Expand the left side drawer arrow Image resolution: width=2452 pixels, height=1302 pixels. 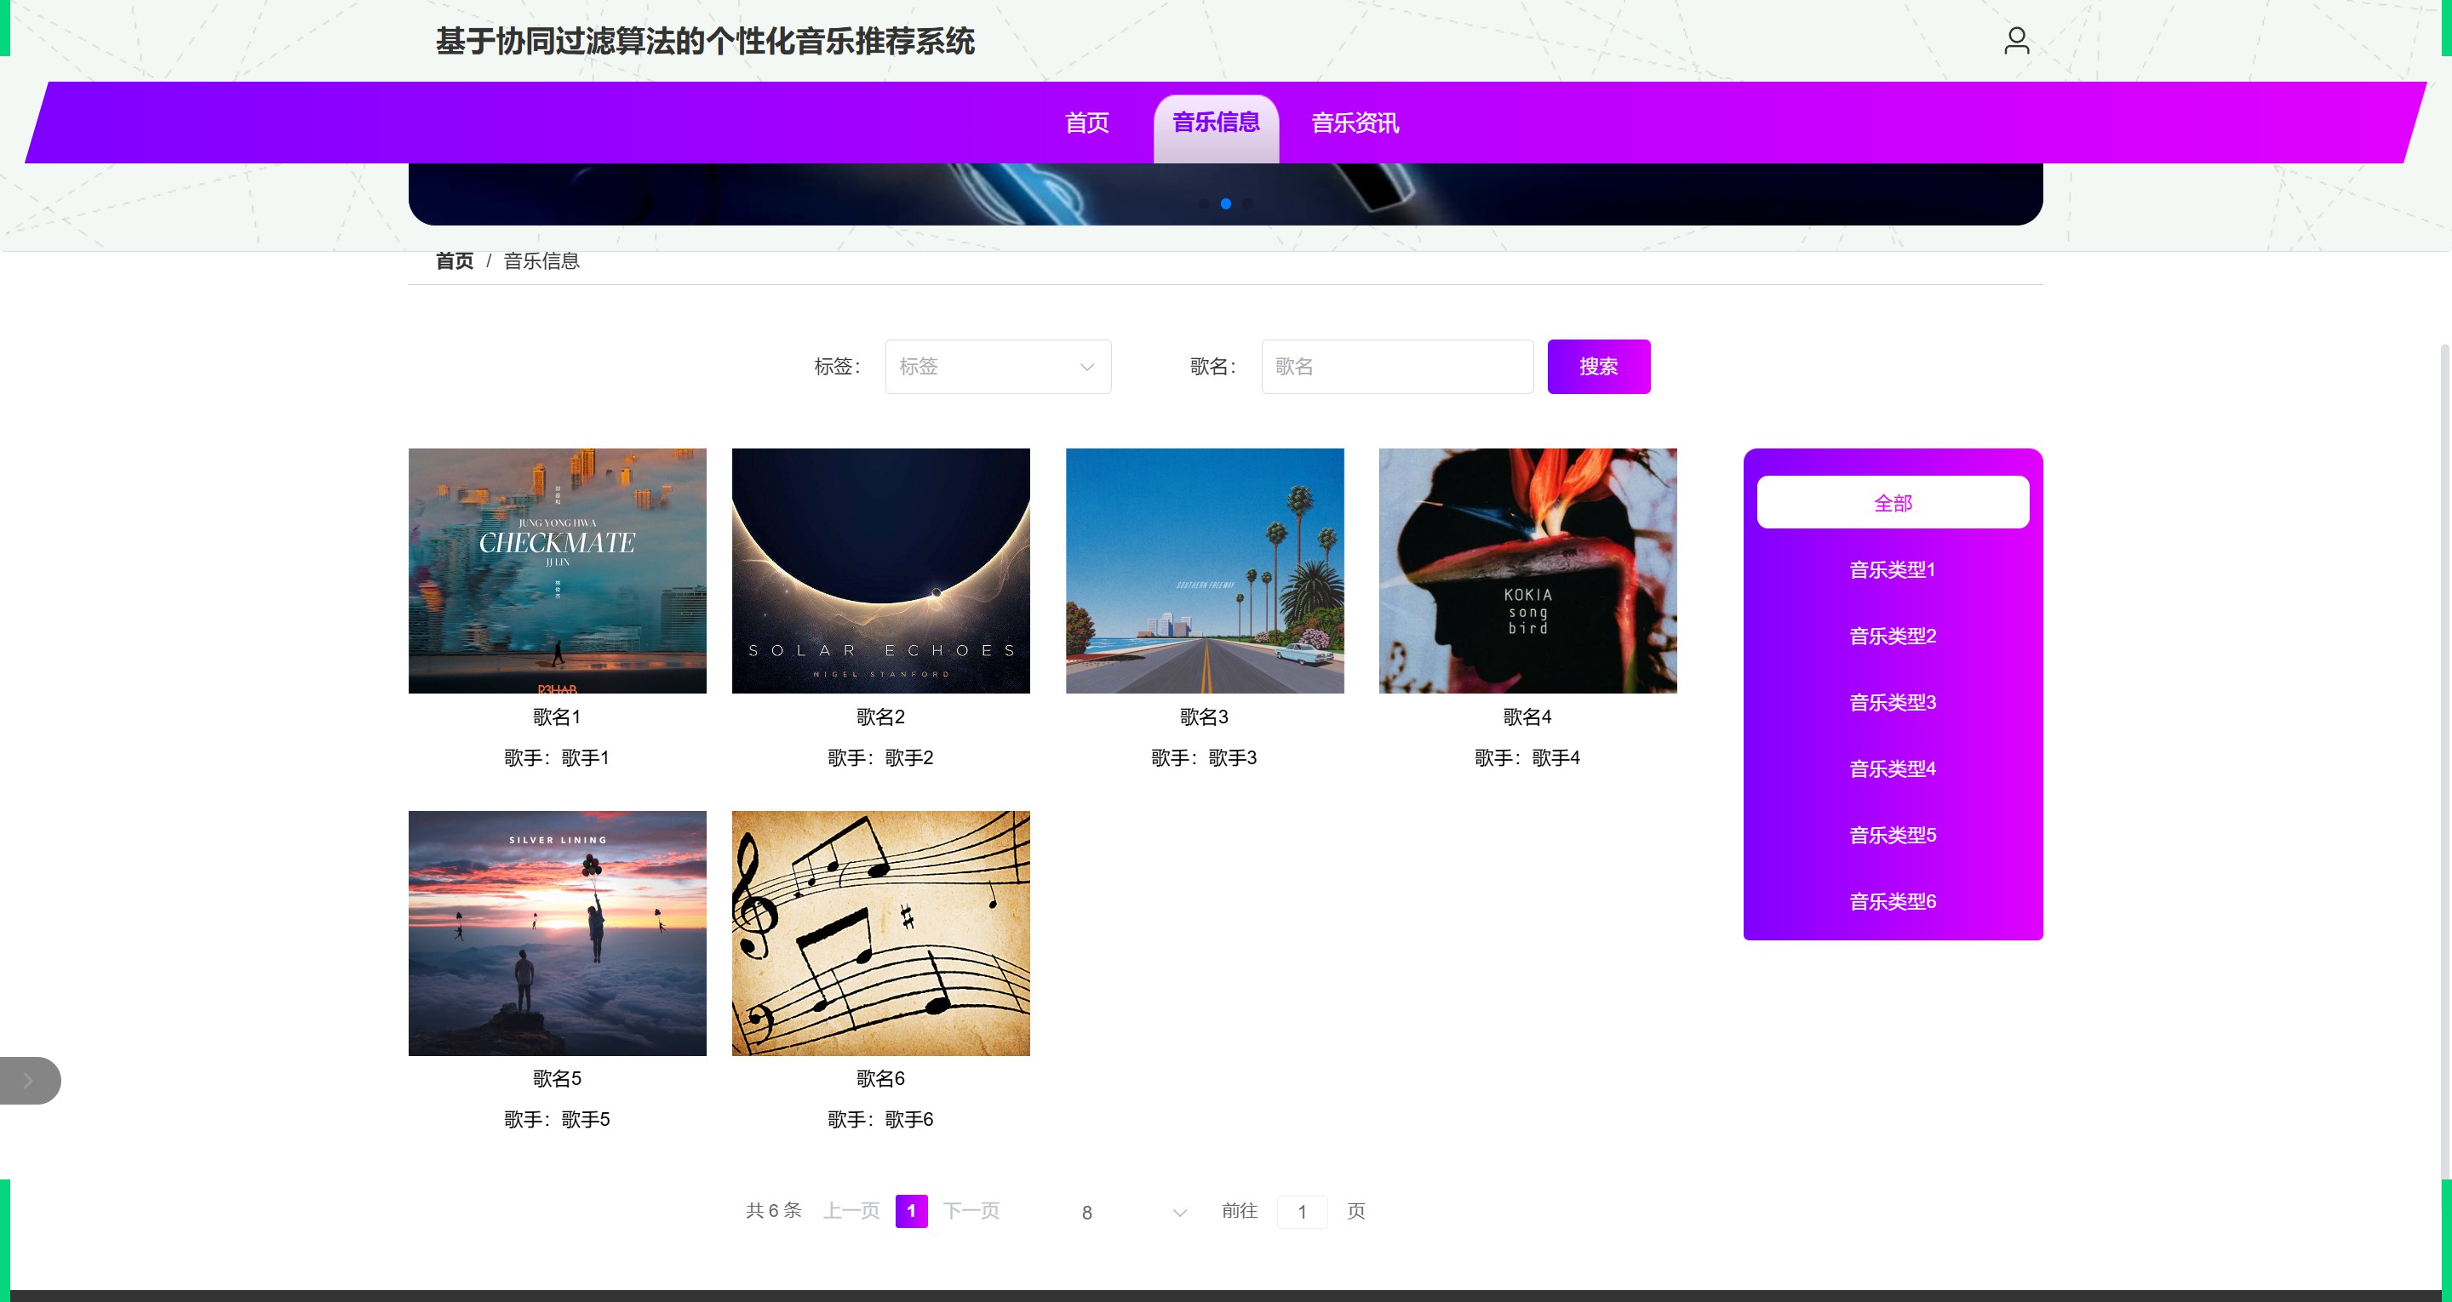pos(29,1080)
